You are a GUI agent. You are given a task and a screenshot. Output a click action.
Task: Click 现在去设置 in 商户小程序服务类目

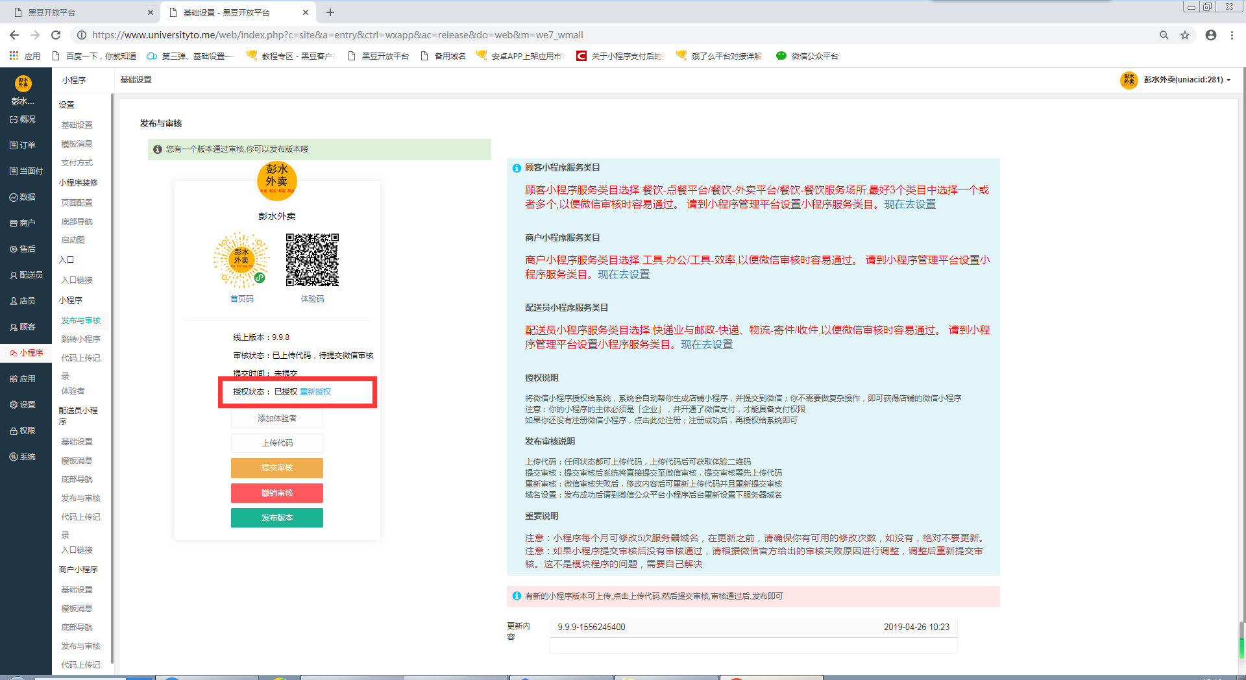click(x=624, y=274)
